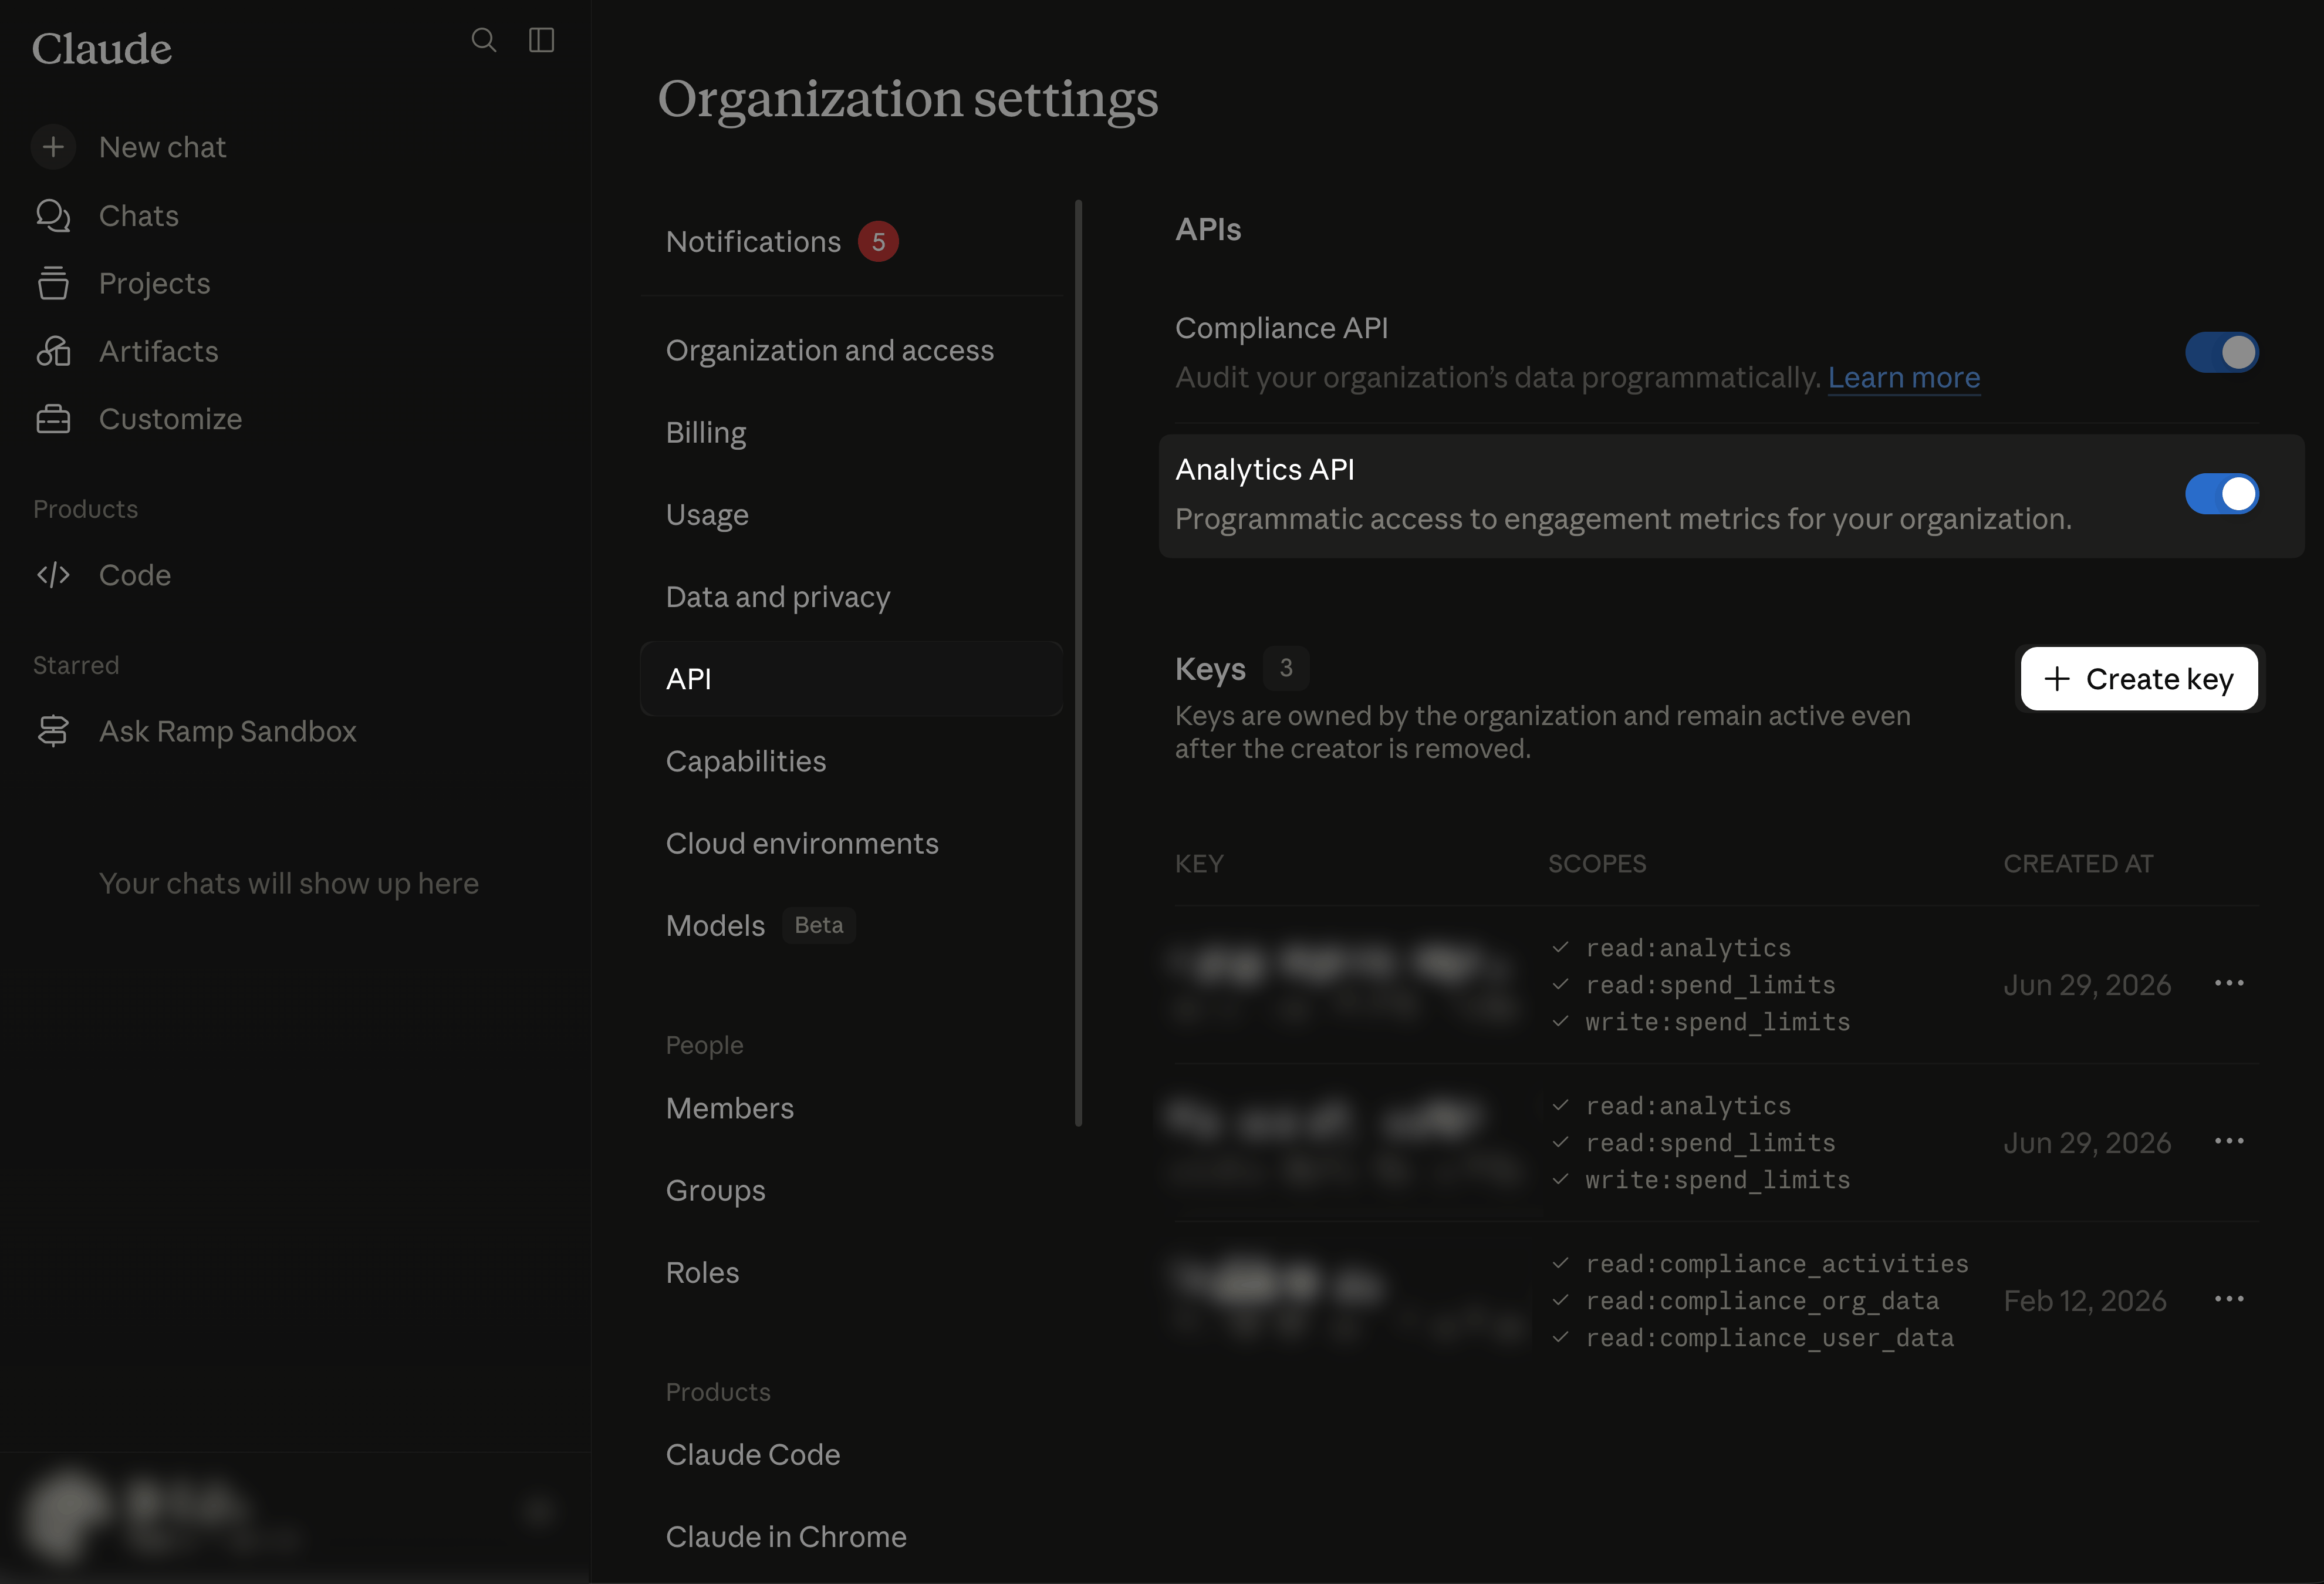Open options for the second Jun 29 key

point(2229,1142)
